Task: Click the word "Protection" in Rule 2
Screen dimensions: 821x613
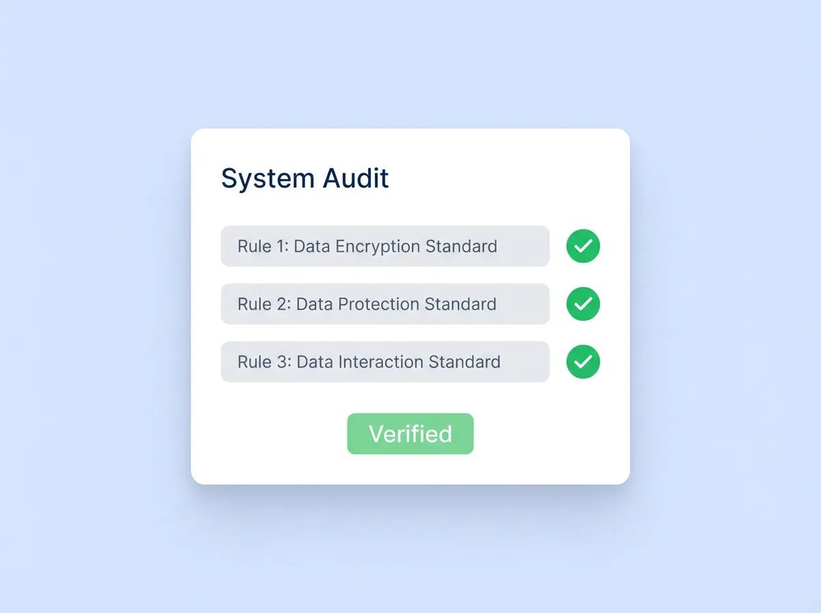Action: 377,304
